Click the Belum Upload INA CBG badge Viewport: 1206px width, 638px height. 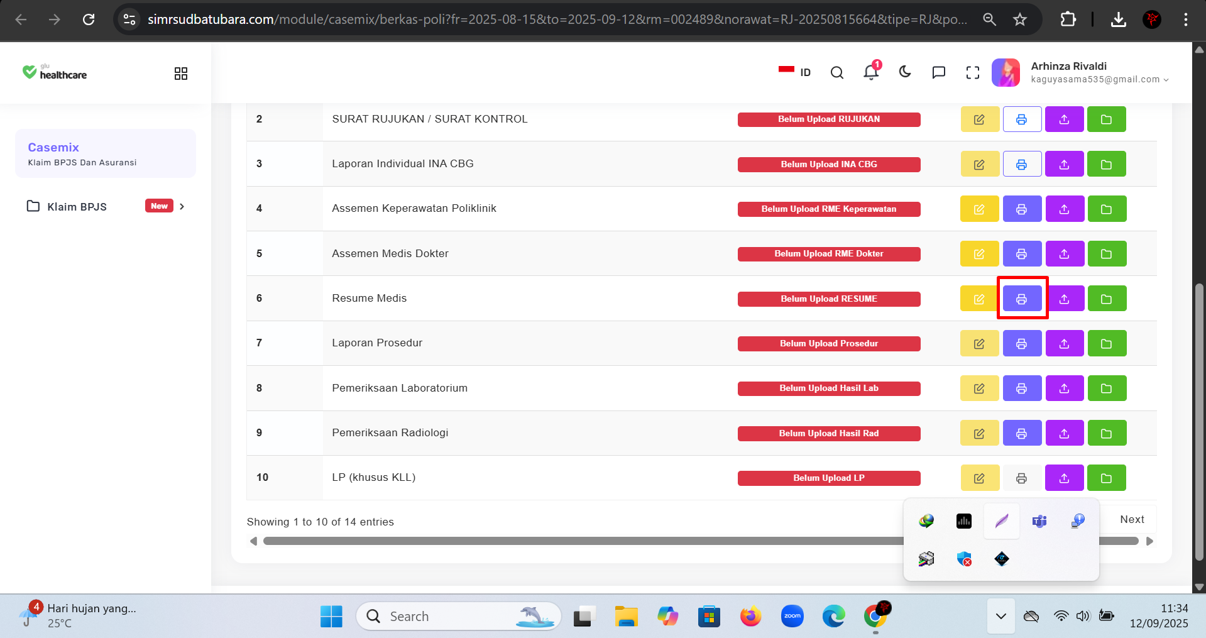point(829,164)
